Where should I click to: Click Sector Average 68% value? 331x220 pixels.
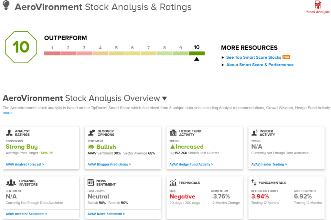tap(151, 153)
